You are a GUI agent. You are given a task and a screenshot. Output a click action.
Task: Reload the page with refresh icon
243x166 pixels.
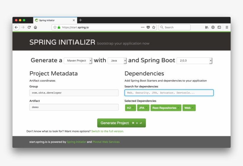pyautogui.click(x=29, y=27)
